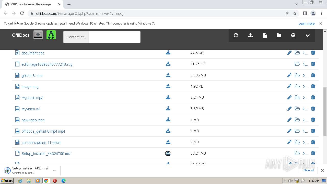Reload the page with browser refresh button

pyautogui.click(x=22, y=13)
